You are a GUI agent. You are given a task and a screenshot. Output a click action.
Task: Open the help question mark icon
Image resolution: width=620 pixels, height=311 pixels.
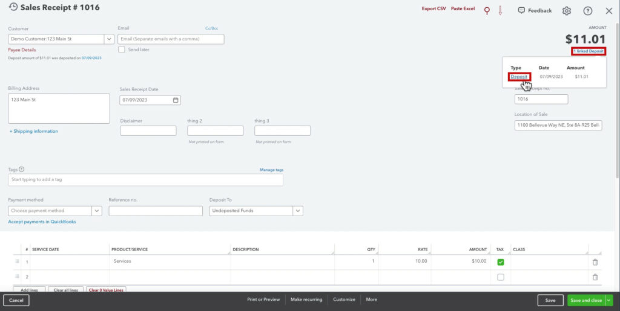588,11
